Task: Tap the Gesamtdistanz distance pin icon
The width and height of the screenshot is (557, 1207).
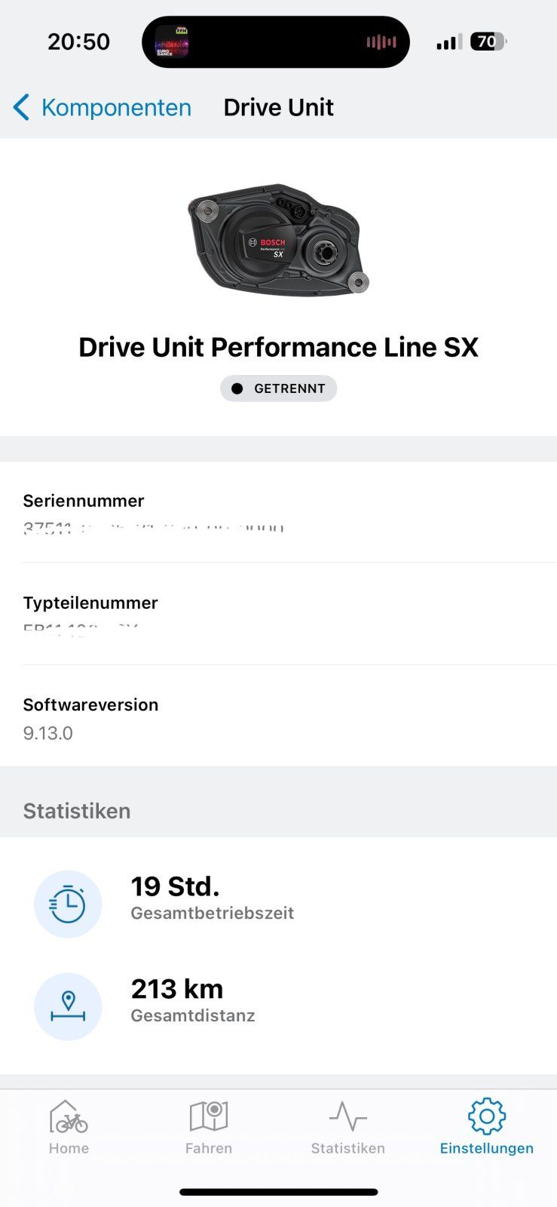Action: (68, 1006)
